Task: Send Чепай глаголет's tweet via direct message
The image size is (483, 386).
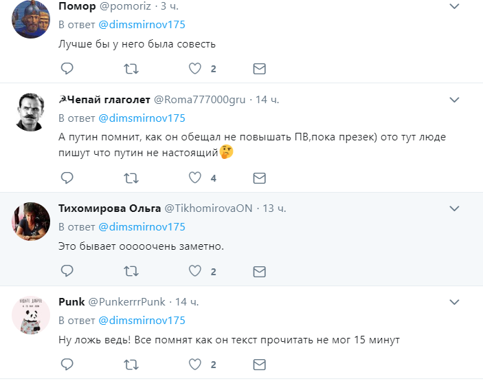Action: (260, 178)
